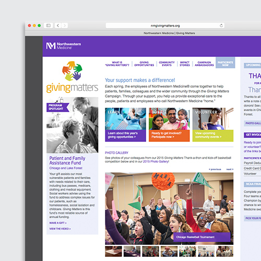The width and height of the screenshot is (261, 261).
Task: Open the Volunteer community events tile
Action: (x=213, y=125)
